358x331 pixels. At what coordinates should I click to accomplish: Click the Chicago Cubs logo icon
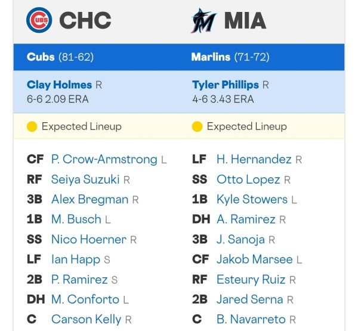[39, 20]
